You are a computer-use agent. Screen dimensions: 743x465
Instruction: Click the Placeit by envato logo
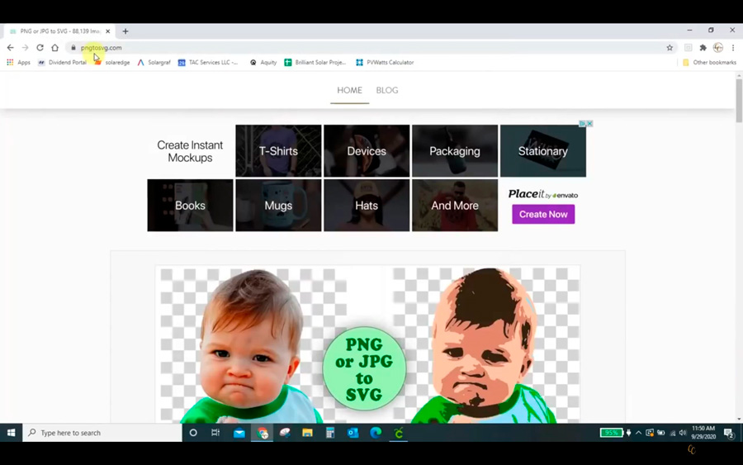point(543,194)
